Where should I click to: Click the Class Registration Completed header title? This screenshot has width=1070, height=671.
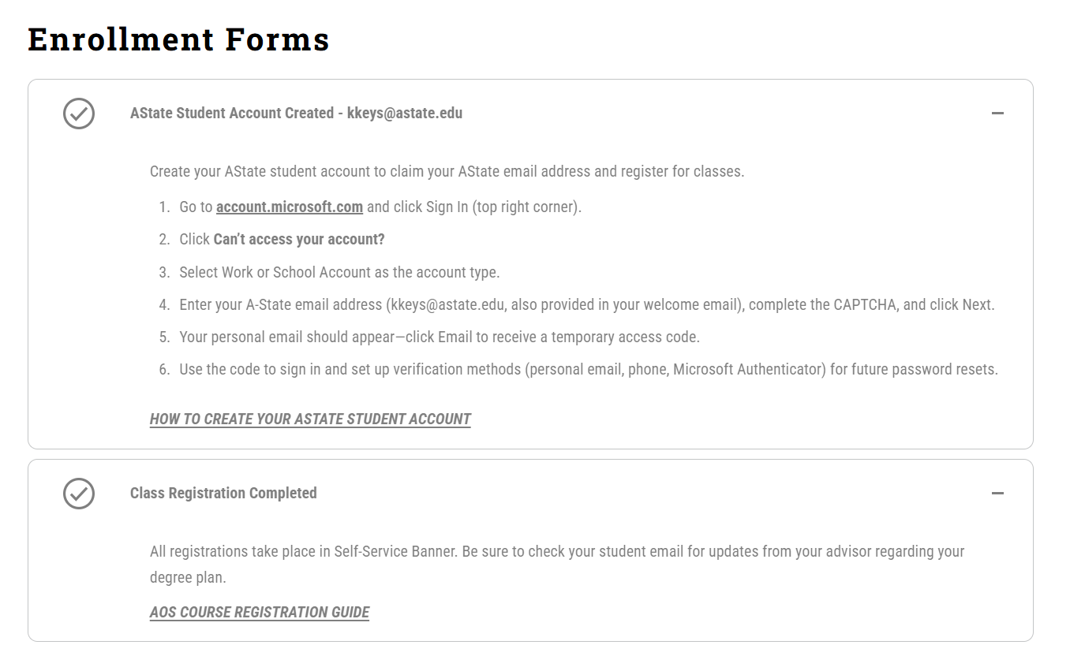(x=223, y=494)
